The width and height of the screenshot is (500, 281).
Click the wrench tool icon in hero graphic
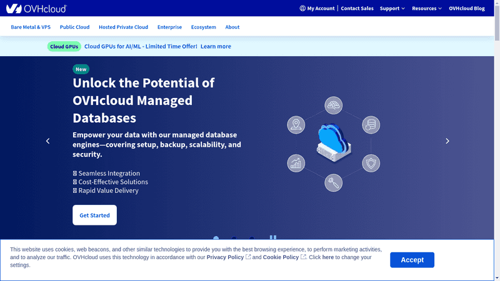(333, 183)
